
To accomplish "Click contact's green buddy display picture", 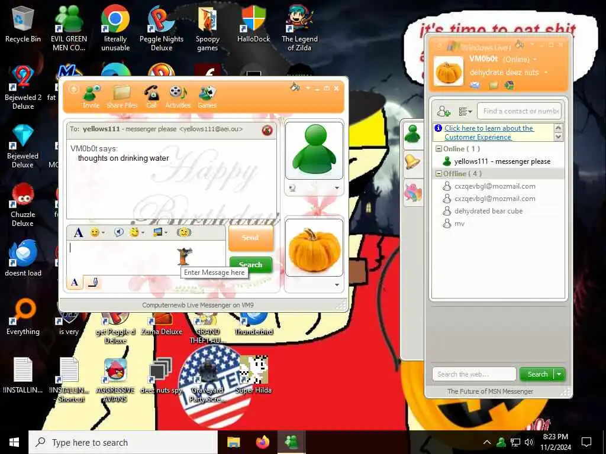I will coord(314,150).
